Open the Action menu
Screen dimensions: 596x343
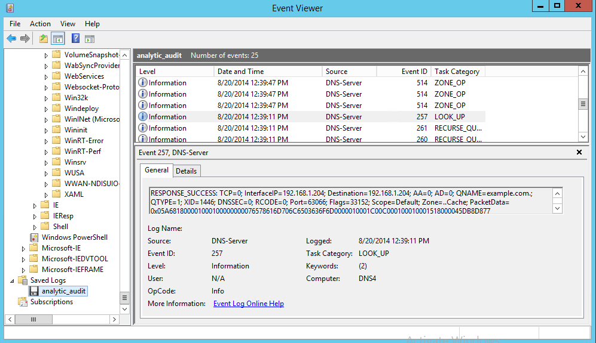40,24
